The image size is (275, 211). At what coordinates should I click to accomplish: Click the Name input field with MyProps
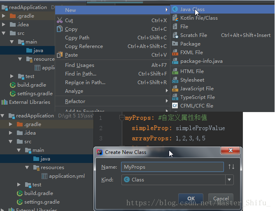pos(172,167)
